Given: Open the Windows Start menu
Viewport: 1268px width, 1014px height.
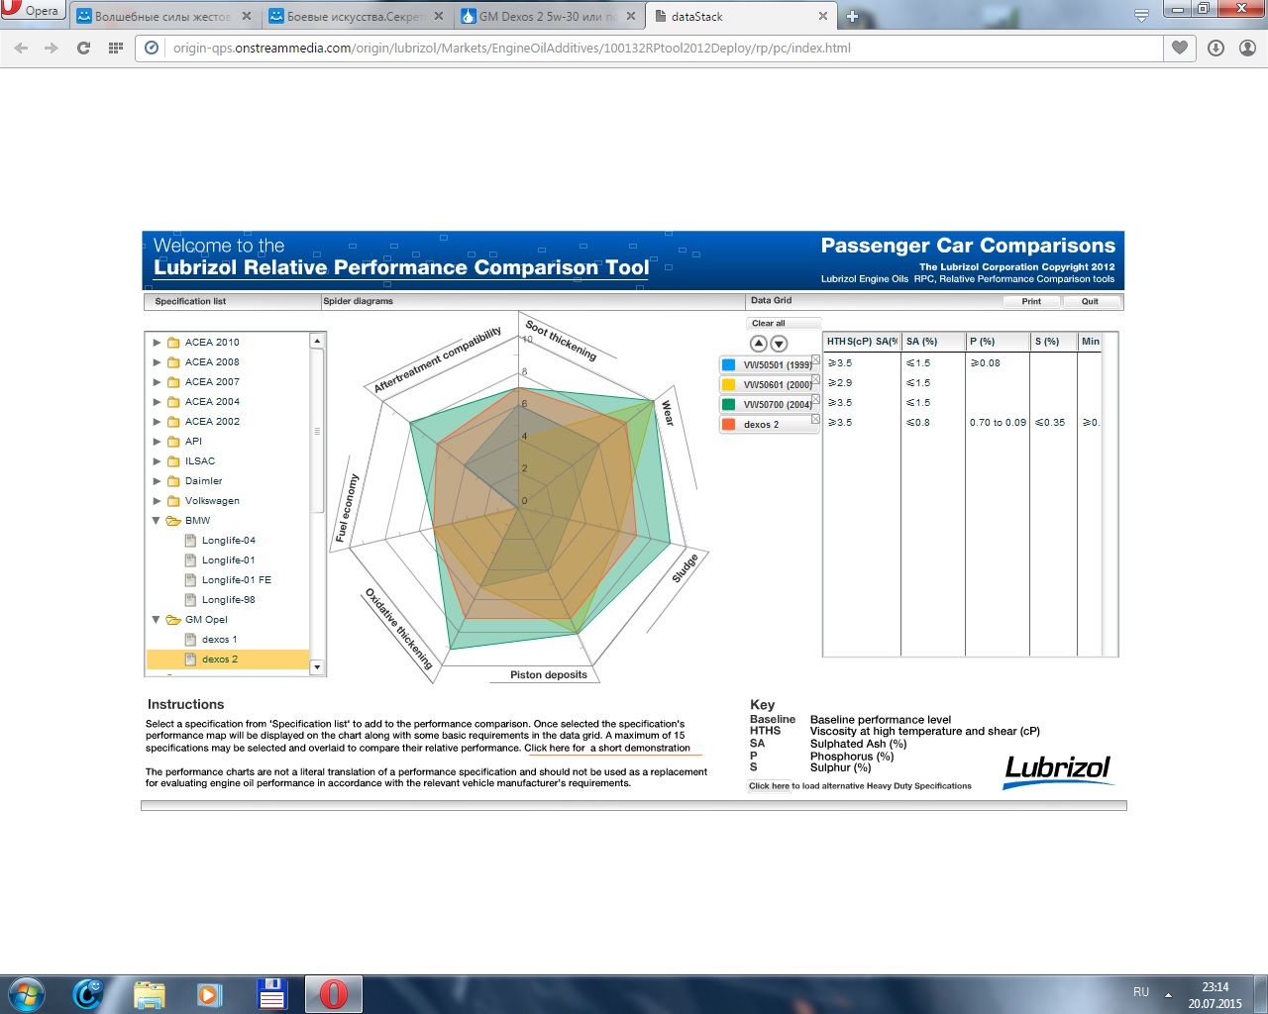Looking at the screenshot, I should 27,994.
